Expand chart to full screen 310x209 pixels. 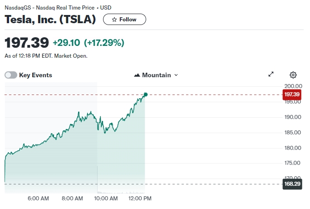[271, 75]
